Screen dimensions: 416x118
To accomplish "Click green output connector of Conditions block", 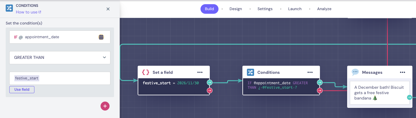I will click(x=320, y=82).
